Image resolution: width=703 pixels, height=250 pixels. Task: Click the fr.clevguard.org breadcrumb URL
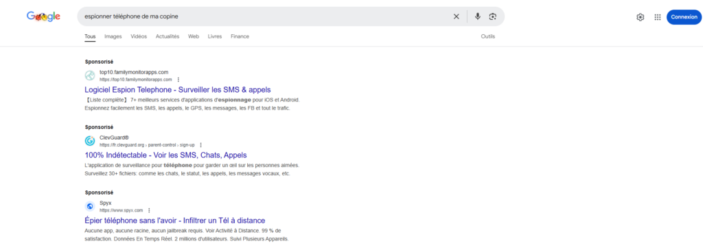(x=147, y=145)
